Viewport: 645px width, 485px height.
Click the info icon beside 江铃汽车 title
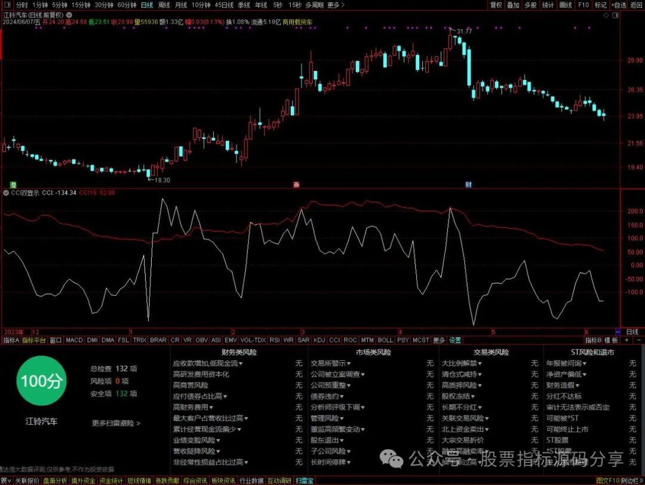click(69, 15)
